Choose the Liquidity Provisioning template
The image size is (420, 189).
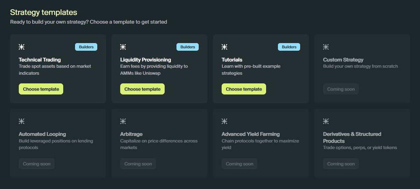(x=142, y=89)
